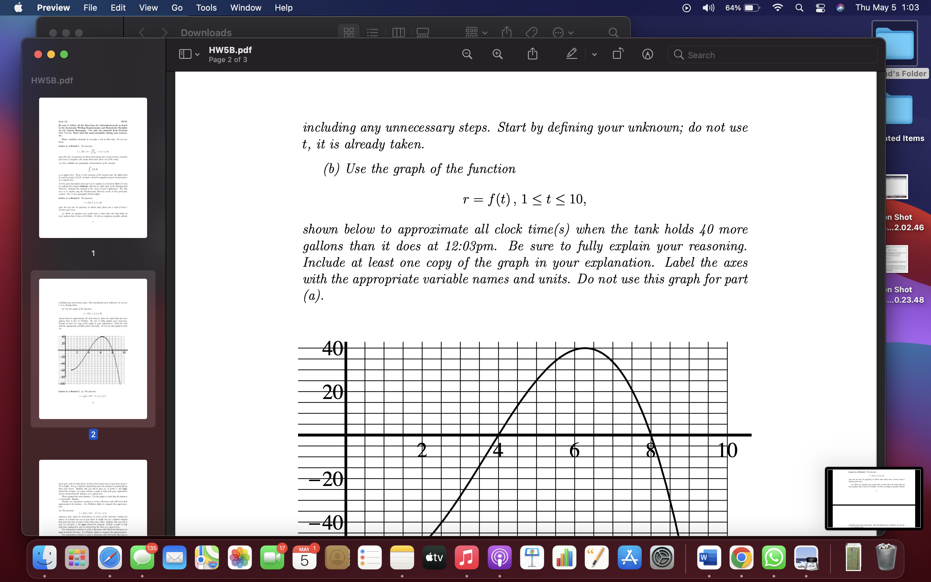Viewport: 931px width, 582px height.
Task: Click the back navigation arrow in Finder
Action: click(142, 33)
